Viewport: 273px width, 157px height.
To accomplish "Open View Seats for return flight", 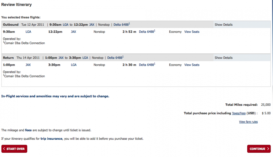I will [192, 65].
